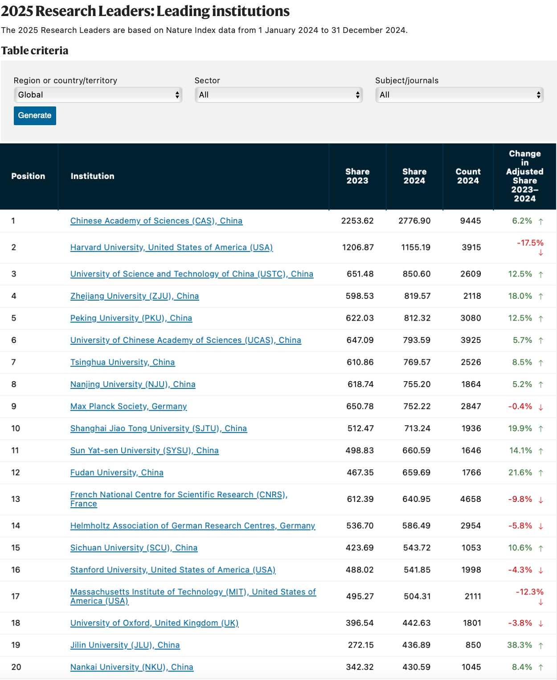This screenshot has width=557, height=680.
Task: Click the Table criteria heading
Action: pyautogui.click(x=35, y=51)
